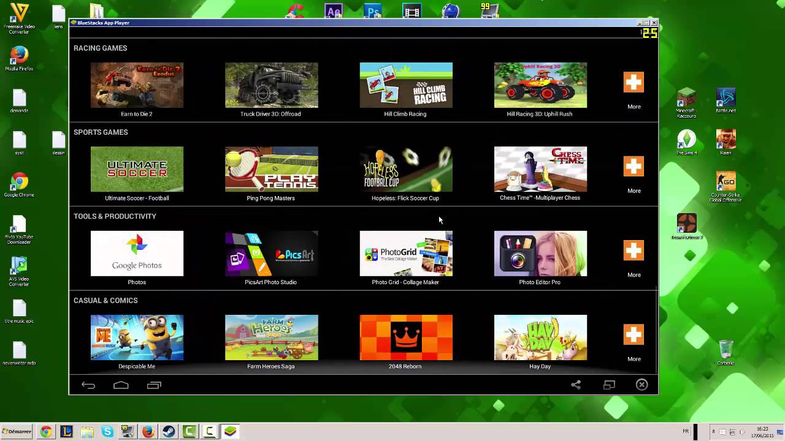Screen dimensions: 785x441
Task: Click the taskbar clock showing 16:23
Action: click(762, 432)
